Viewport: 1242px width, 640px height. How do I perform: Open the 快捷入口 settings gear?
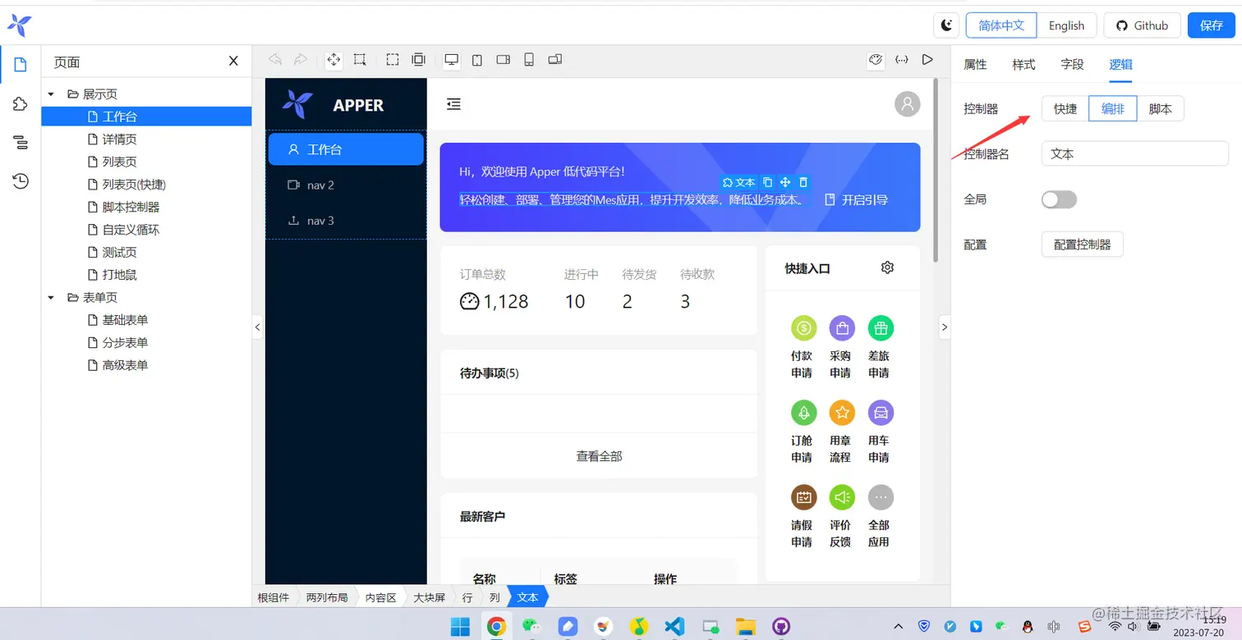pyautogui.click(x=887, y=267)
